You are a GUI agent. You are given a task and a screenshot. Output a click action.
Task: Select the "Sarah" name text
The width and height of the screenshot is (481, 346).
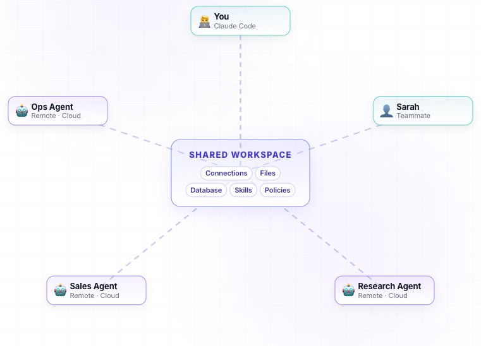pyautogui.click(x=408, y=107)
